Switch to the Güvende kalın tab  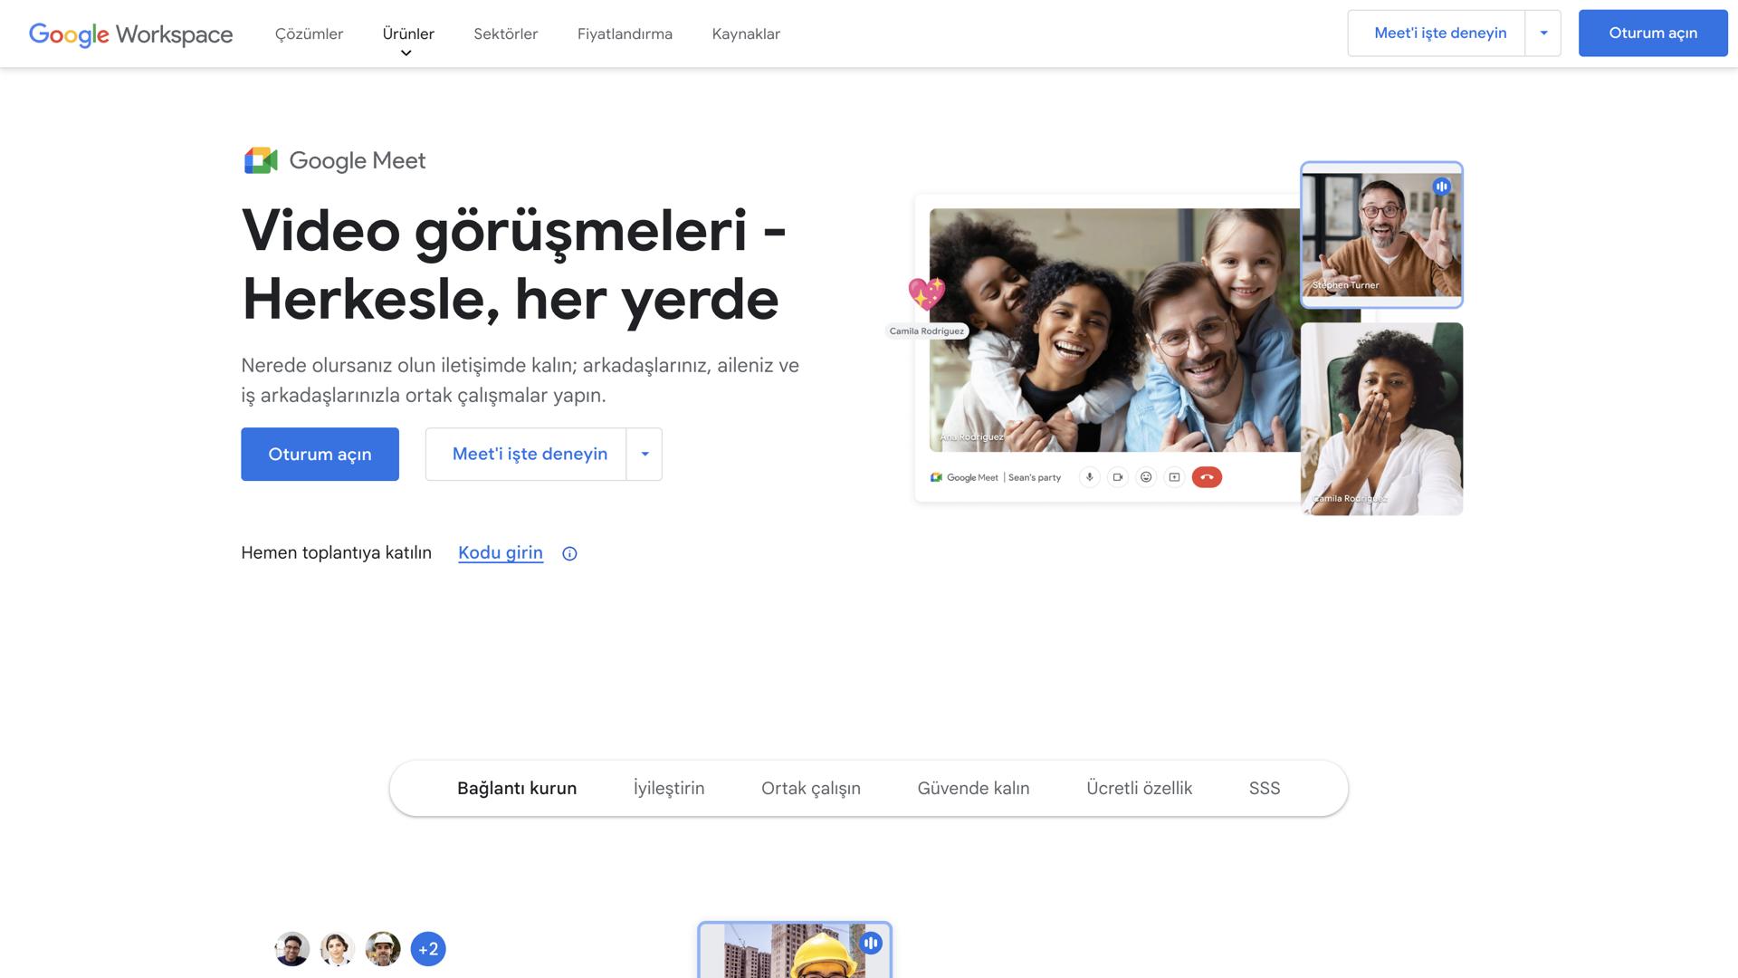tap(972, 788)
